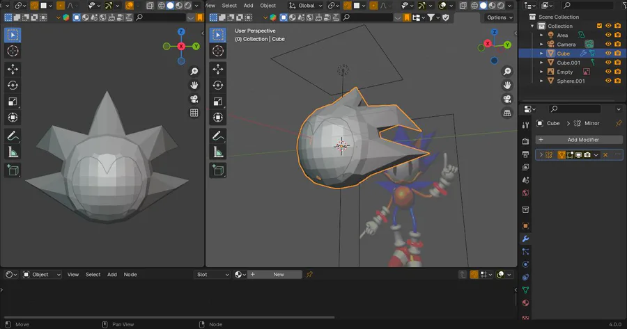This screenshot has width=627, height=329.
Task: Open the Particles properties tab
Action: pos(525,252)
